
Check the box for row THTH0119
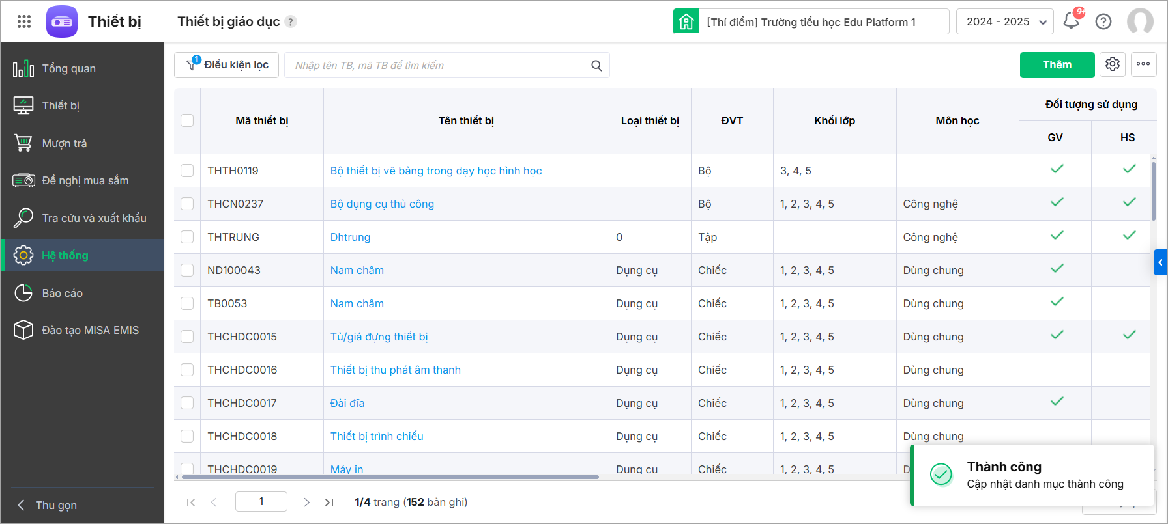187,171
